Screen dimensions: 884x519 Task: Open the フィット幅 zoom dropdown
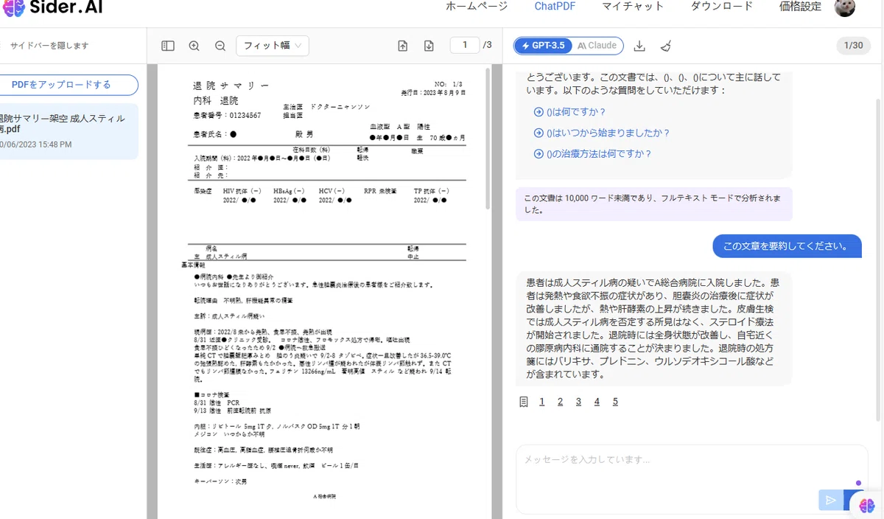pyautogui.click(x=273, y=46)
